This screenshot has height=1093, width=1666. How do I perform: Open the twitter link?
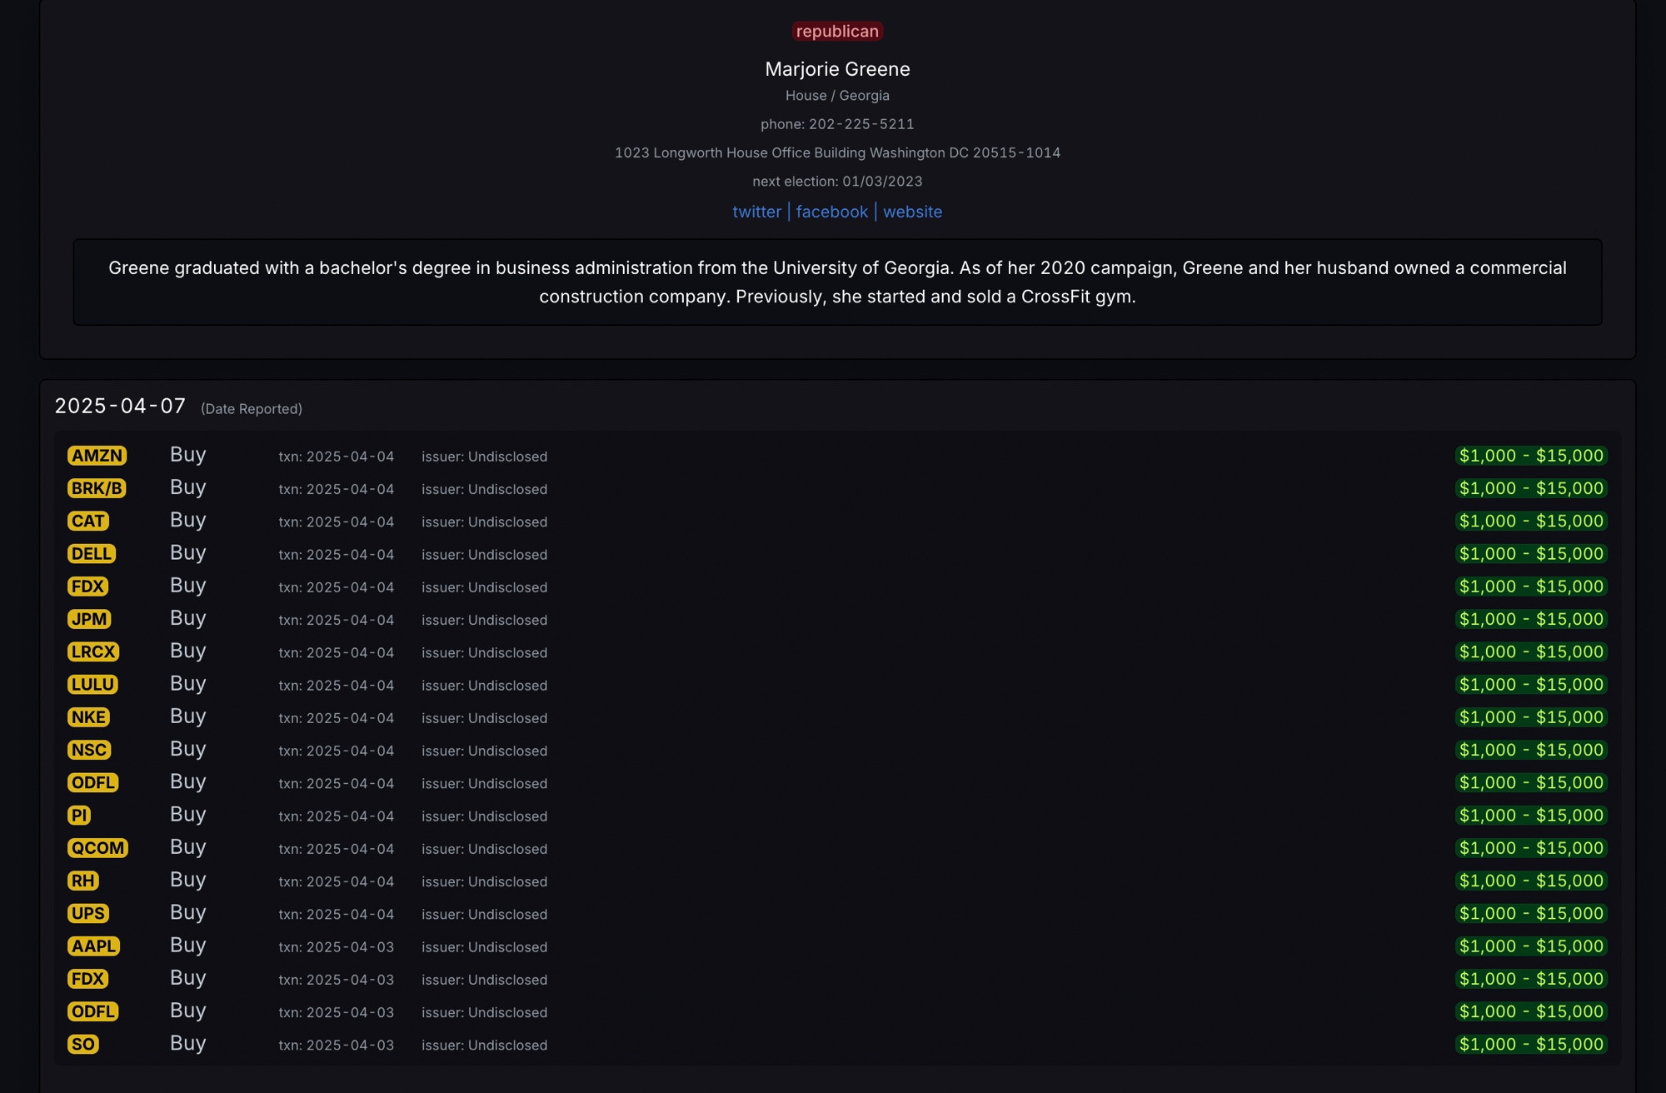coord(756,212)
